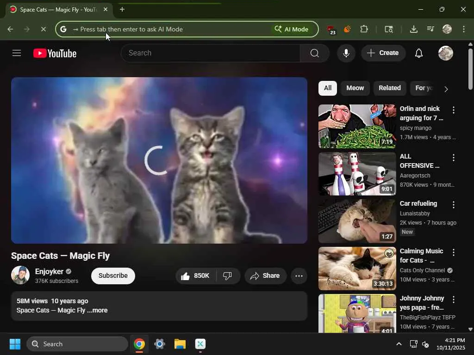474x355 pixels.
Task: Open Orlin and nick arguing thumbnail
Action: point(357,126)
